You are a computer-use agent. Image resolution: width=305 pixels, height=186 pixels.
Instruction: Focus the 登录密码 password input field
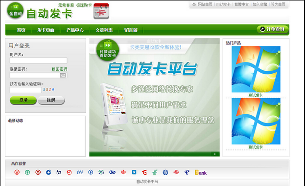39,75
